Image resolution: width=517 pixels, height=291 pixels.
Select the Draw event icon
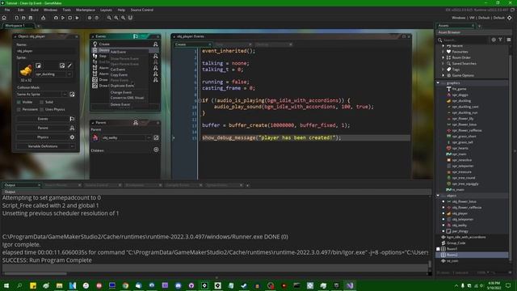95,79
